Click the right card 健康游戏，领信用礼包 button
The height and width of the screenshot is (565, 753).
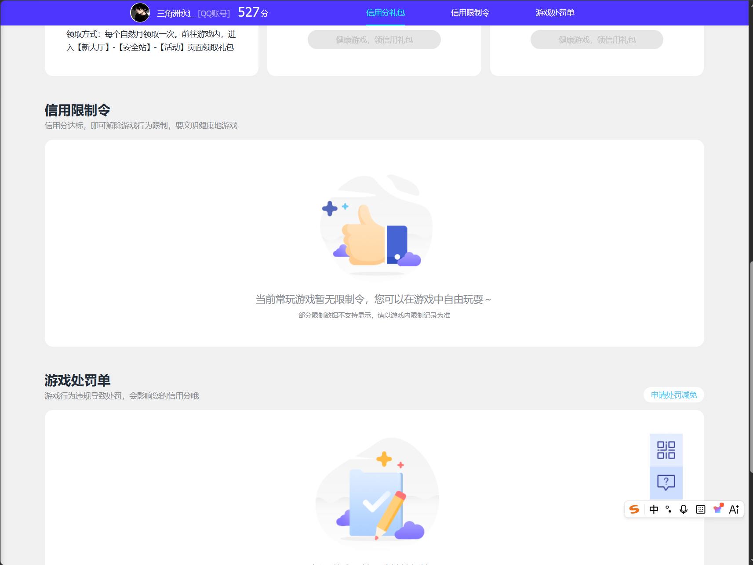pos(597,40)
